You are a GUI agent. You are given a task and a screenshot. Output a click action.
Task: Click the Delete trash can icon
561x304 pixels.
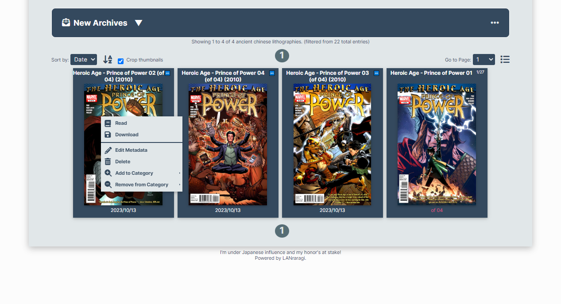pyautogui.click(x=108, y=162)
